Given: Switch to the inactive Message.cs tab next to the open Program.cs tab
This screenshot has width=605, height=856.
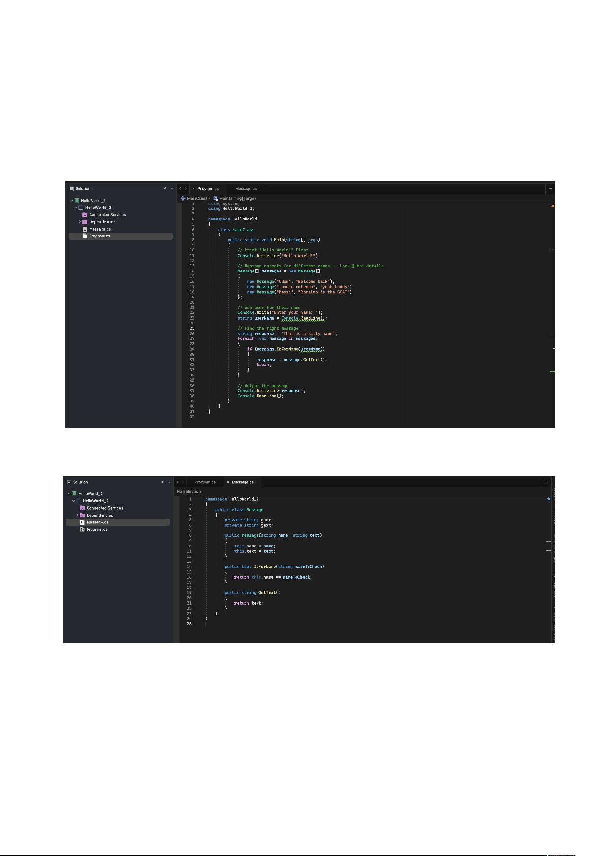Looking at the screenshot, I should [246, 189].
